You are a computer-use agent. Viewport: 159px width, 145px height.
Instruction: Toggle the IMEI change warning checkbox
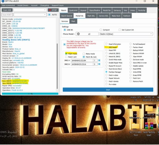tap(64, 44)
